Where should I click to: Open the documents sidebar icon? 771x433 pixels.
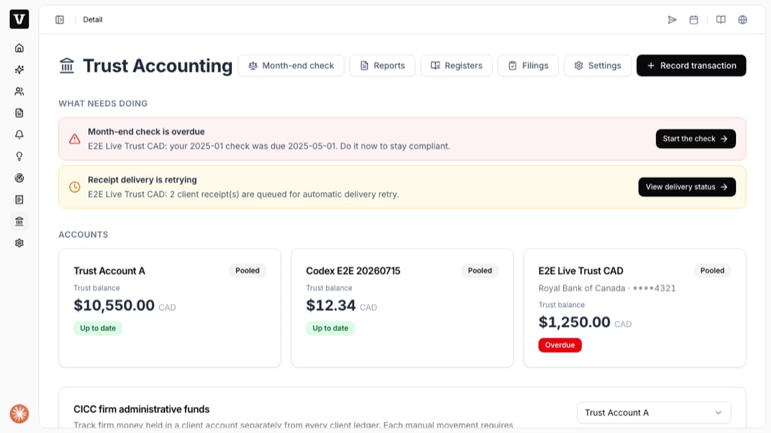19,113
